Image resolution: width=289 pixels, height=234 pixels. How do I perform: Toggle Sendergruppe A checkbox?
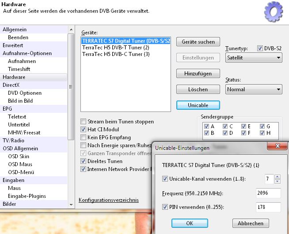point(207,126)
